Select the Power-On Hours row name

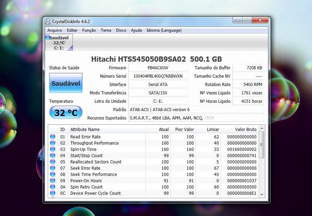[x=86, y=180]
